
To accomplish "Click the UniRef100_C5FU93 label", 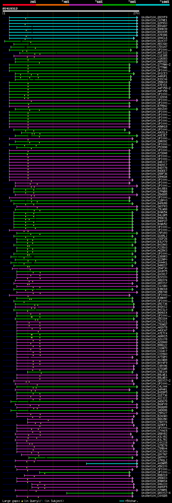I will (x=154, y=233).
